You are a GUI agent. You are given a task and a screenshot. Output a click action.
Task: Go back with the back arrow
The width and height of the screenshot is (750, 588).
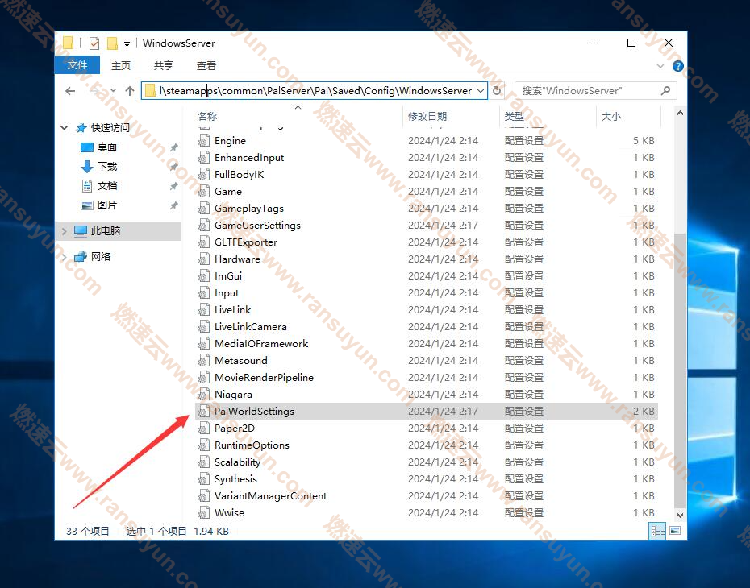(70, 91)
